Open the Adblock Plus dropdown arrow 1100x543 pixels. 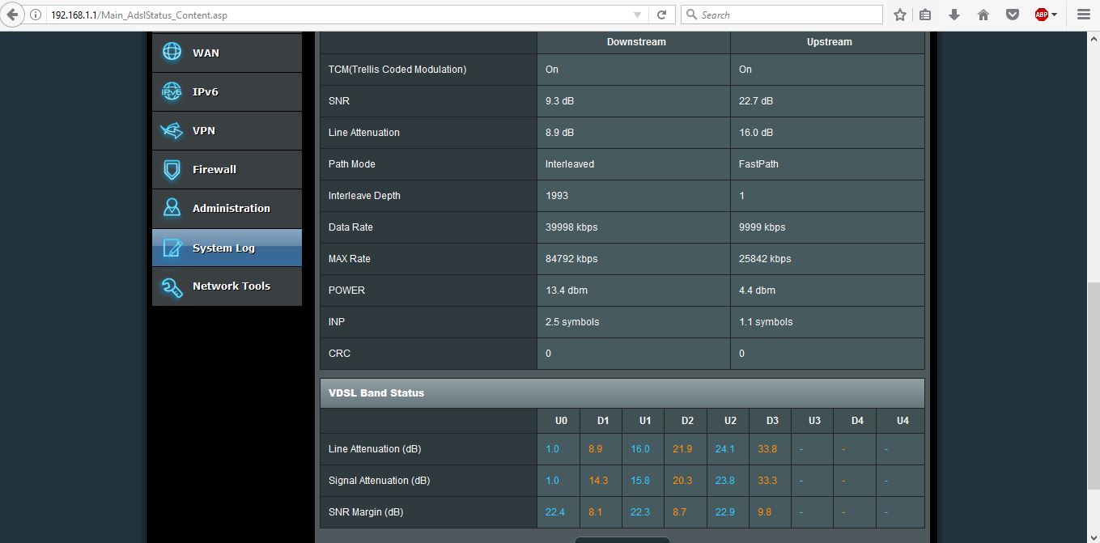[1054, 15]
